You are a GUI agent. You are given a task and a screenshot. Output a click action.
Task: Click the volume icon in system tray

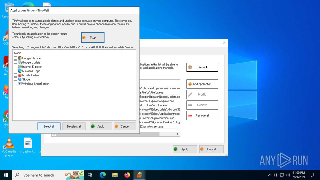pyautogui.click(x=288, y=175)
